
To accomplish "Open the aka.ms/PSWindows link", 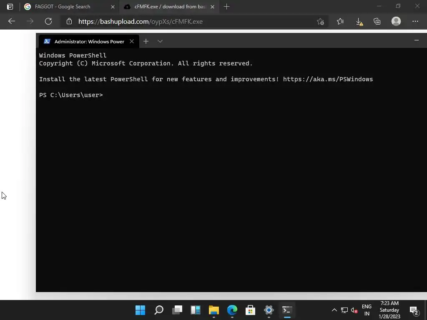I will click(328, 79).
